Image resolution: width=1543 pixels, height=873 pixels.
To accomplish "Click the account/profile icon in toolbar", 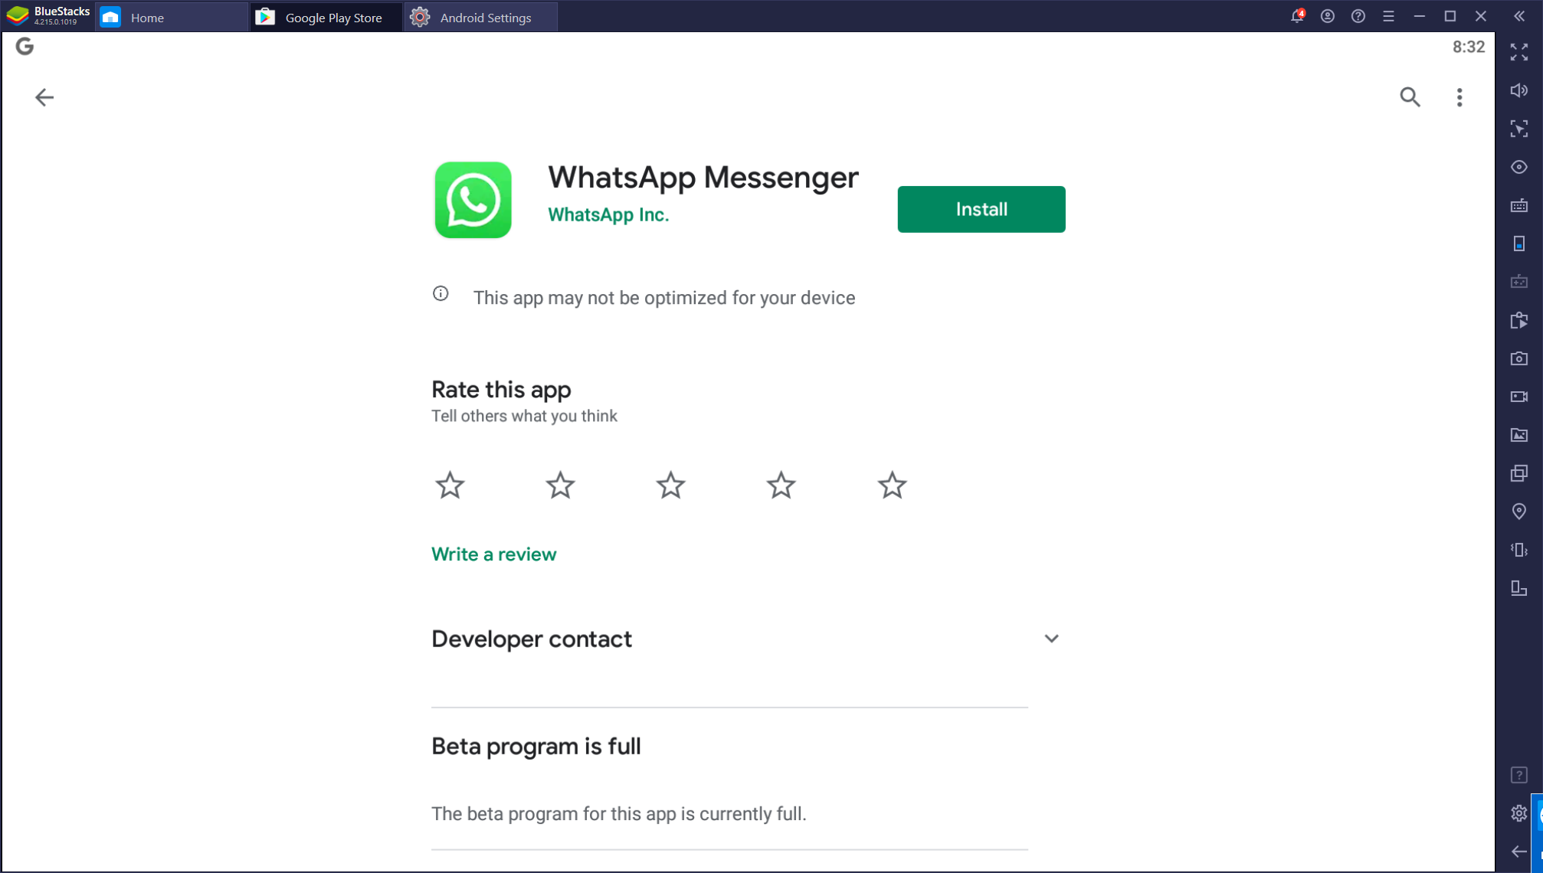I will [1327, 16].
